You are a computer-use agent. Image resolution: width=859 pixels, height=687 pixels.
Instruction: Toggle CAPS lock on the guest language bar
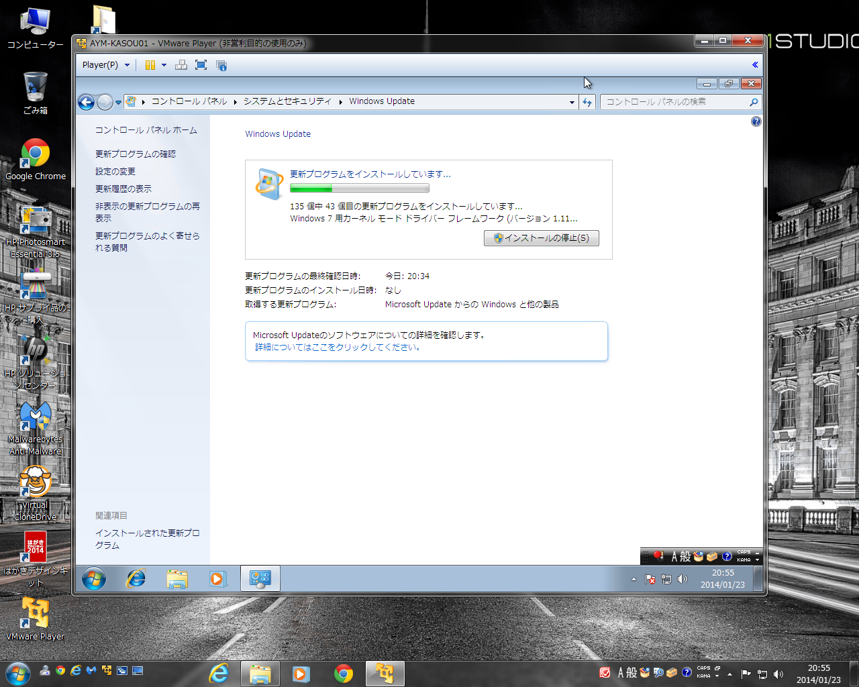[744, 553]
